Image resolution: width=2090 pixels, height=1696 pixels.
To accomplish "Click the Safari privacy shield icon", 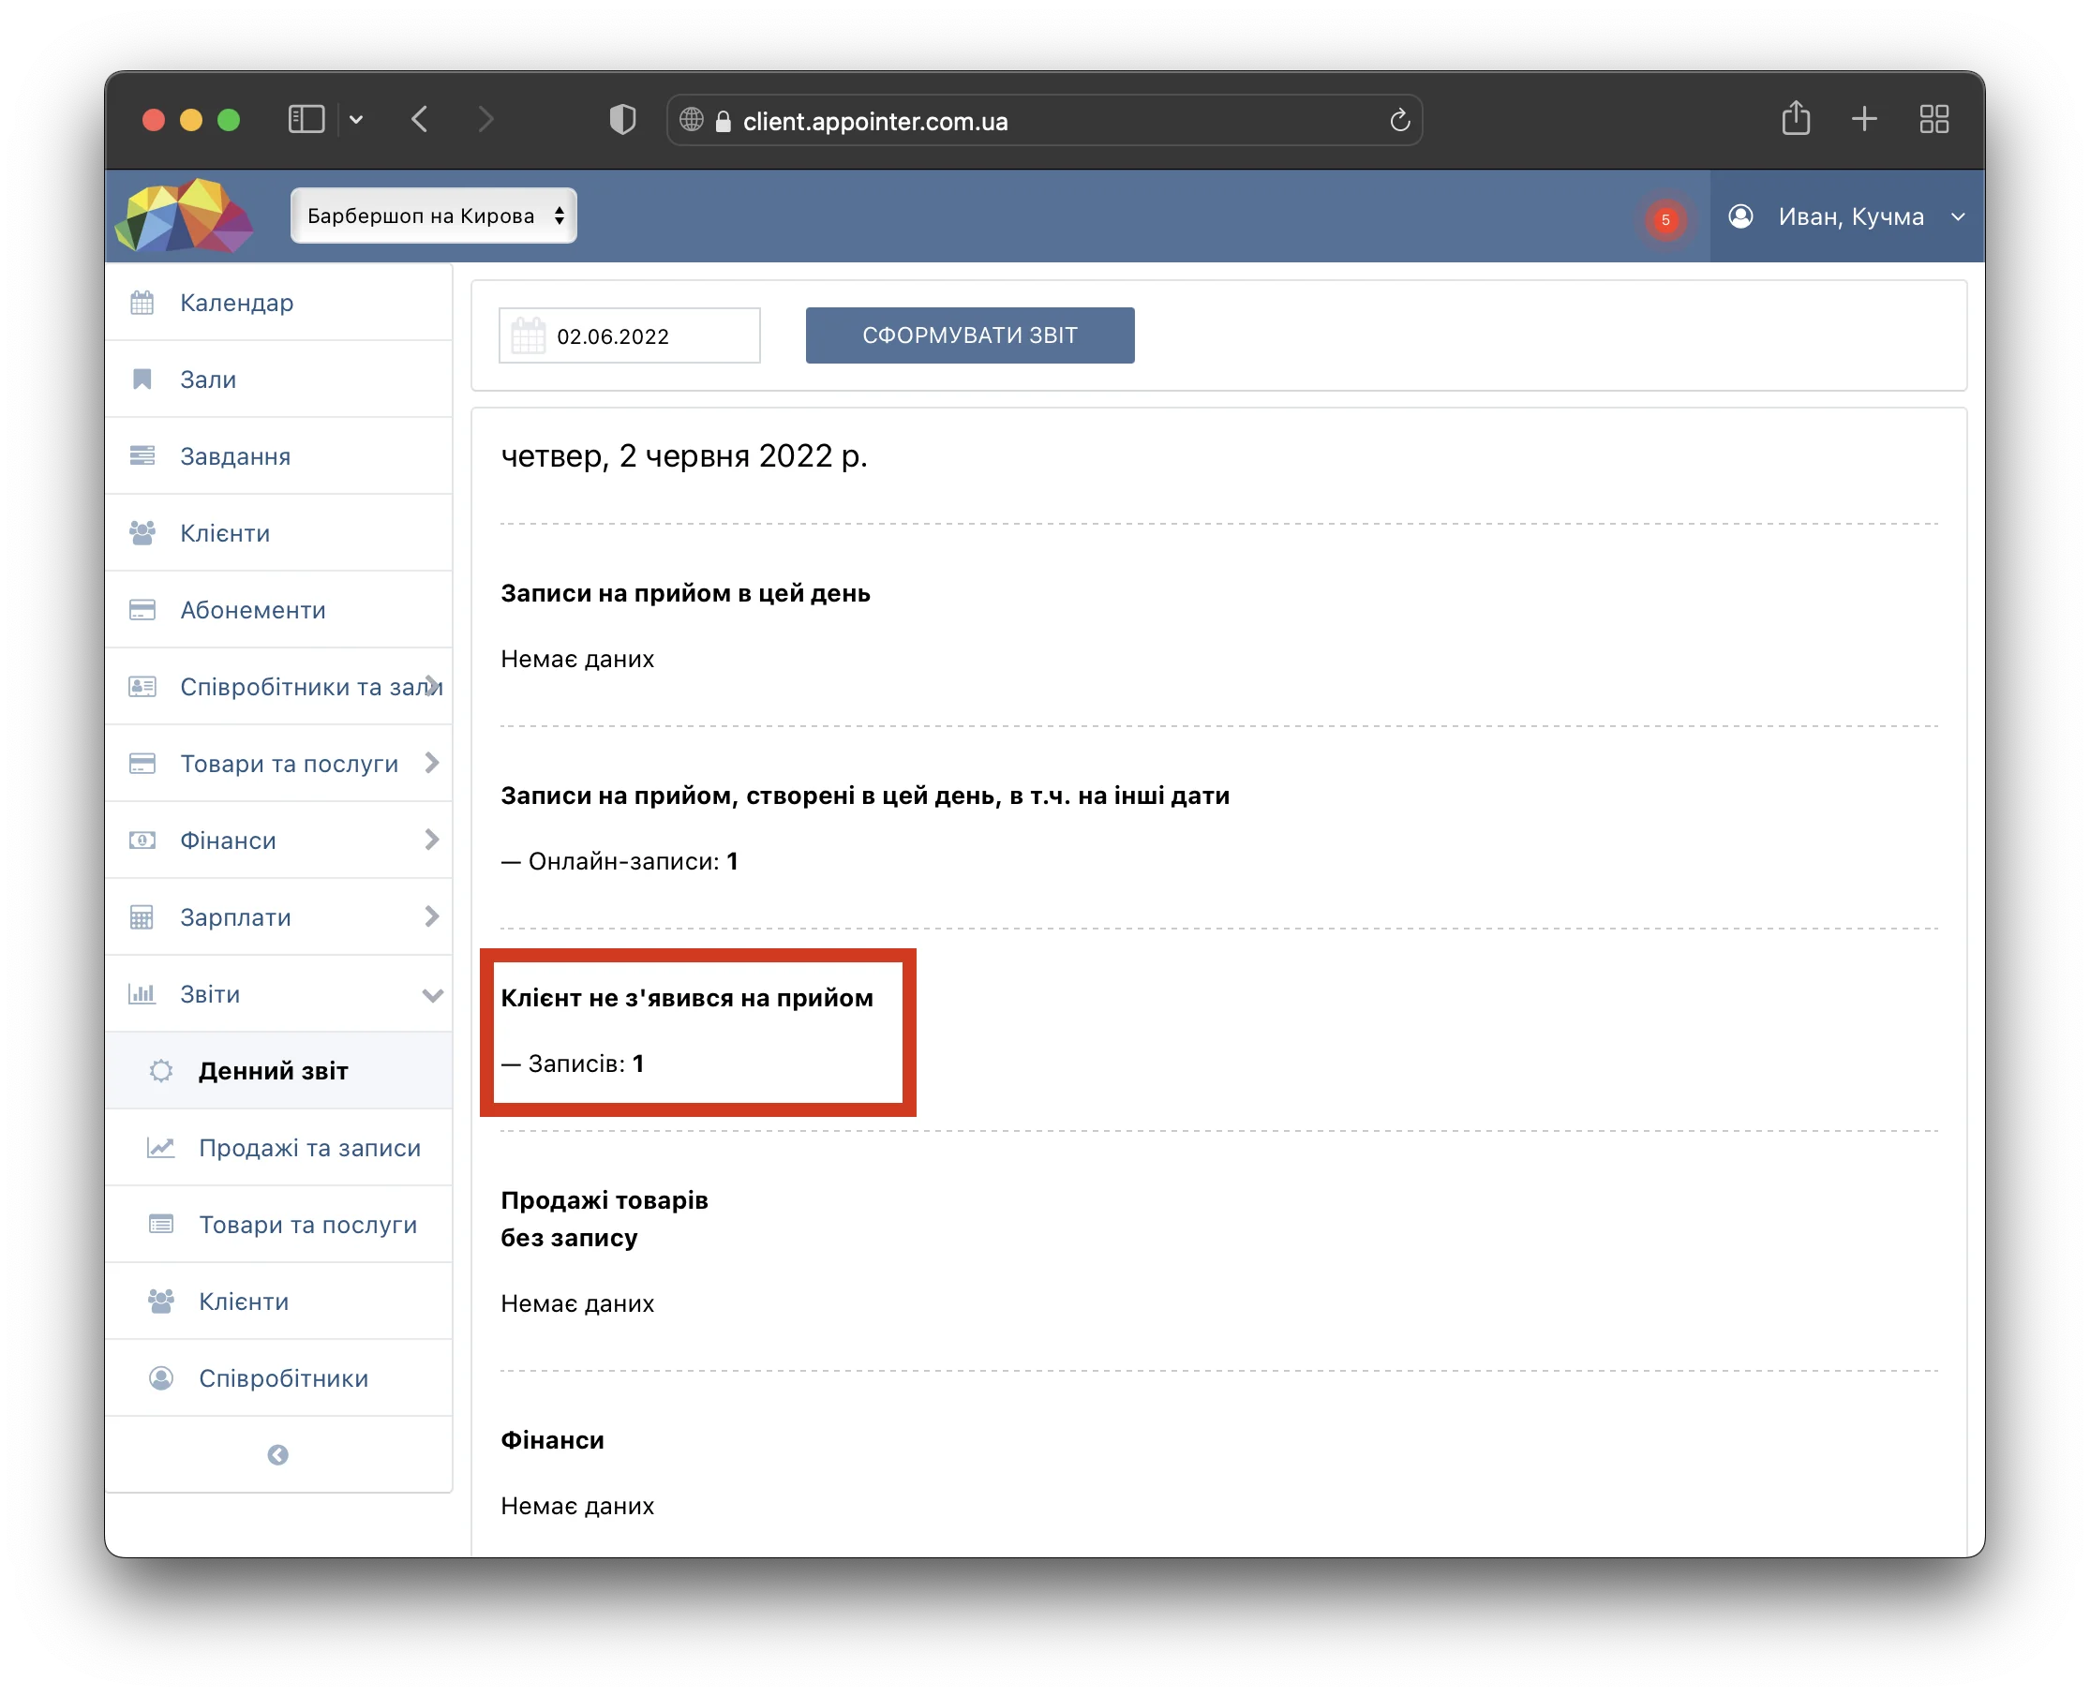I will 623,120.
